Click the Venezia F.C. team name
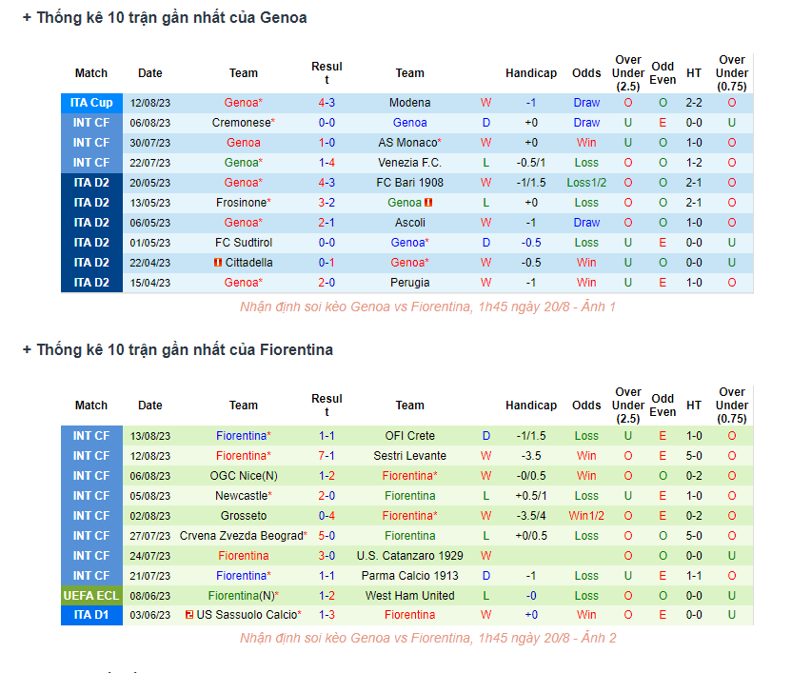Screen dimensions: 812x673 coord(409,163)
